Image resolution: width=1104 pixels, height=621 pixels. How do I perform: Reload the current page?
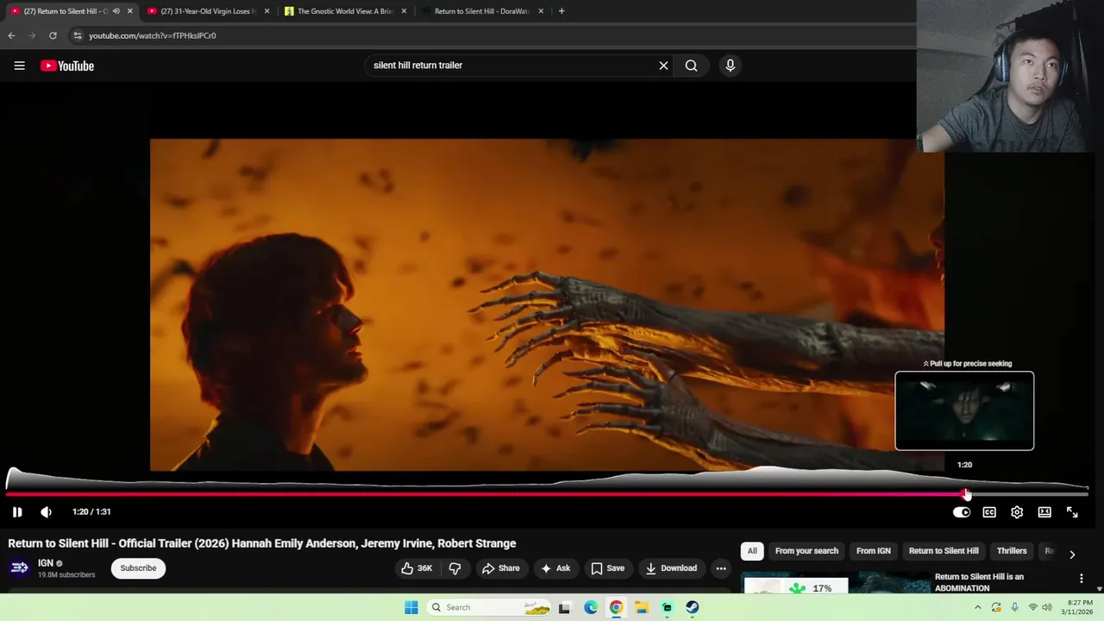click(x=53, y=35)
